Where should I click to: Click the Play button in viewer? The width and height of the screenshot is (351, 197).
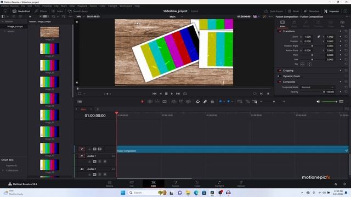coord(172,94)
